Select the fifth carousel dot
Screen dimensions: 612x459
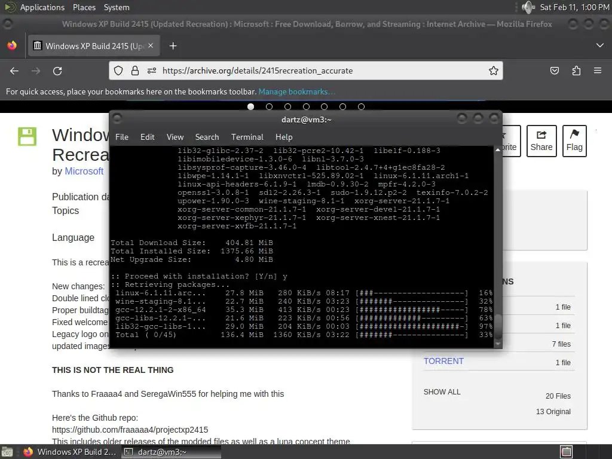[324, 106]
